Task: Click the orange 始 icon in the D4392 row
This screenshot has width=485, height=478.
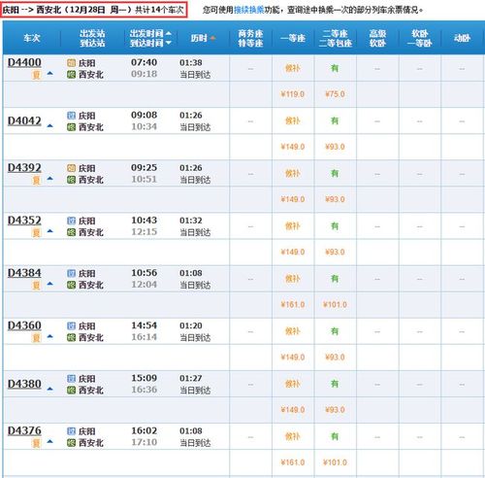Action: 71,168
